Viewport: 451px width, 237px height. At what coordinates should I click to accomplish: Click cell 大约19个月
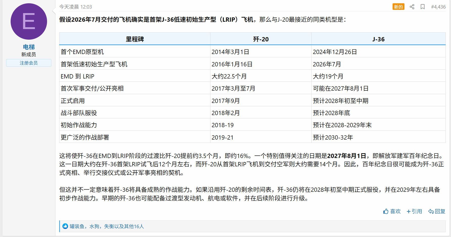(378, 76)
